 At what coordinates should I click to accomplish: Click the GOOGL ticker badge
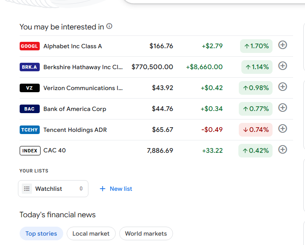(29, 46)
